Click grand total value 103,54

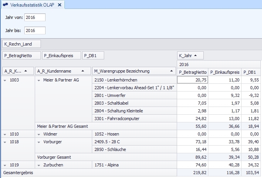251,173
